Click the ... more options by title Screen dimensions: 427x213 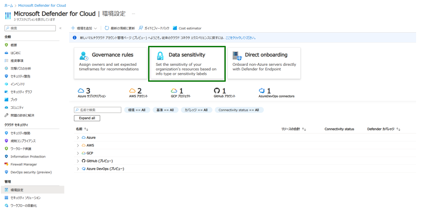pyautogui.click(x=134, y=14)
